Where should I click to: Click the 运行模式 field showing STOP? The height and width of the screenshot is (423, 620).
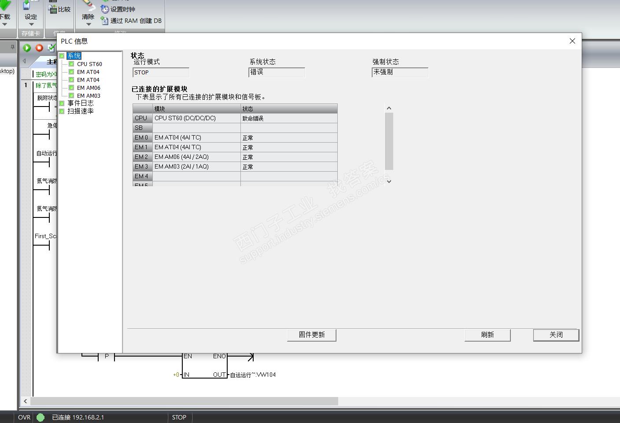[x=161, y=73]
